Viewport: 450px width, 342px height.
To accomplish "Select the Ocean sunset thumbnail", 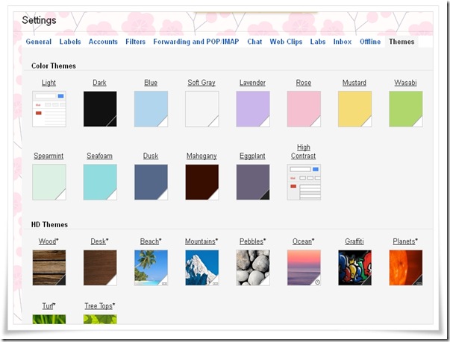I will click(x=304, y=267).
